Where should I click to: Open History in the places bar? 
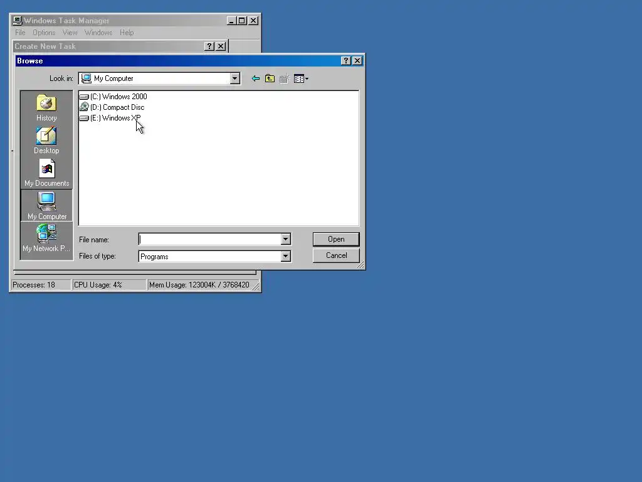point(46,108)
